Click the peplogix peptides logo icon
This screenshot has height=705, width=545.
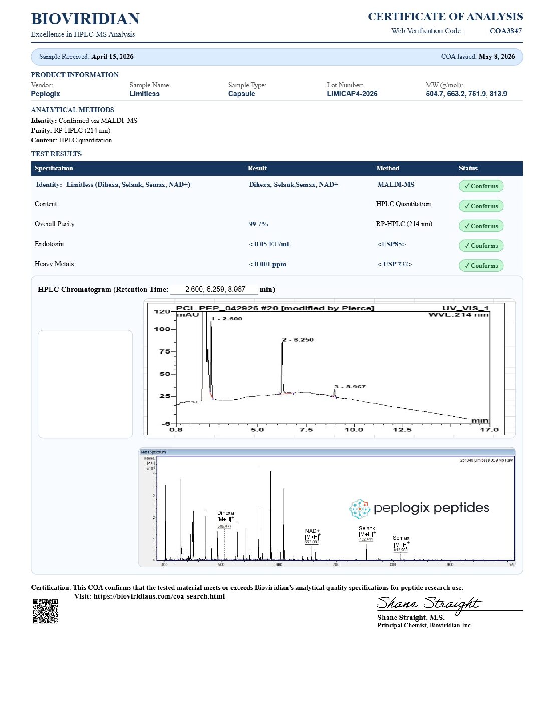point(359,508)
